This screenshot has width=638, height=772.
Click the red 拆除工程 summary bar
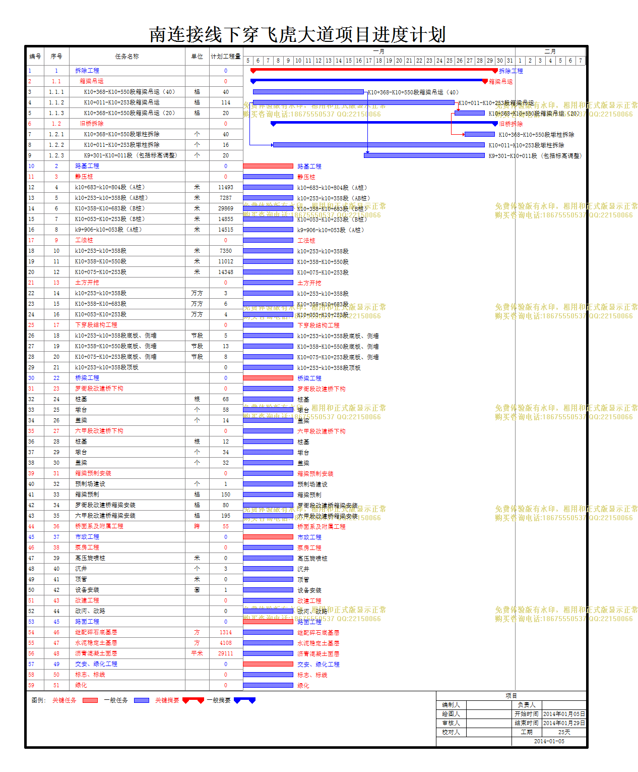coord(374,71)
